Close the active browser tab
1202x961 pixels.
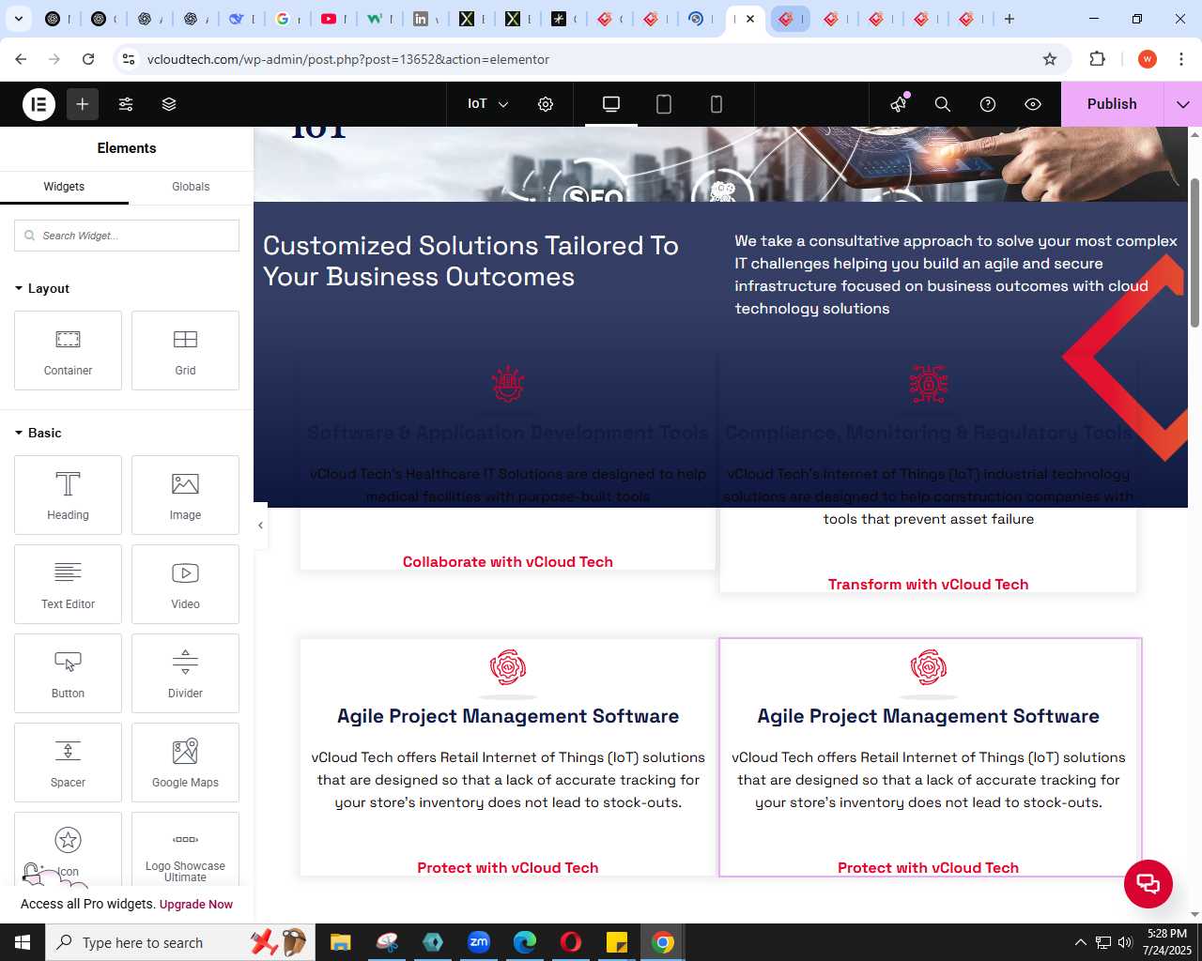[750, 19]
